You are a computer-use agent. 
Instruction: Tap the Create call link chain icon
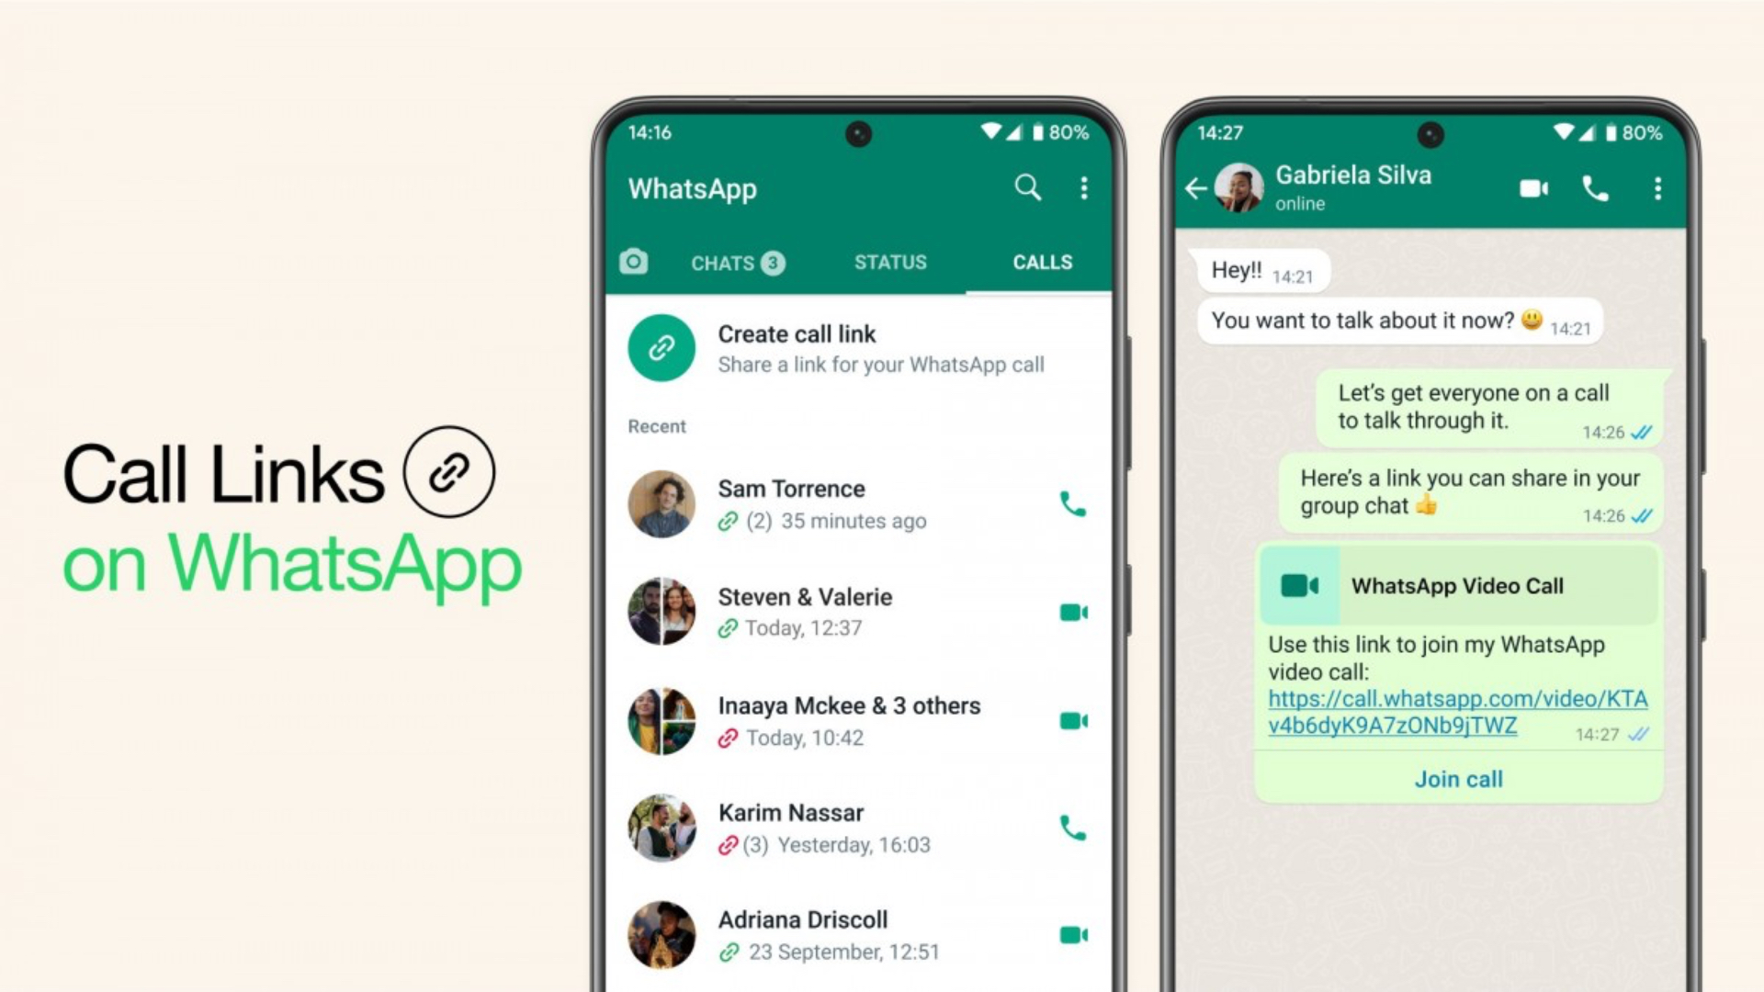pyautogui.click(x=661, y=346)
